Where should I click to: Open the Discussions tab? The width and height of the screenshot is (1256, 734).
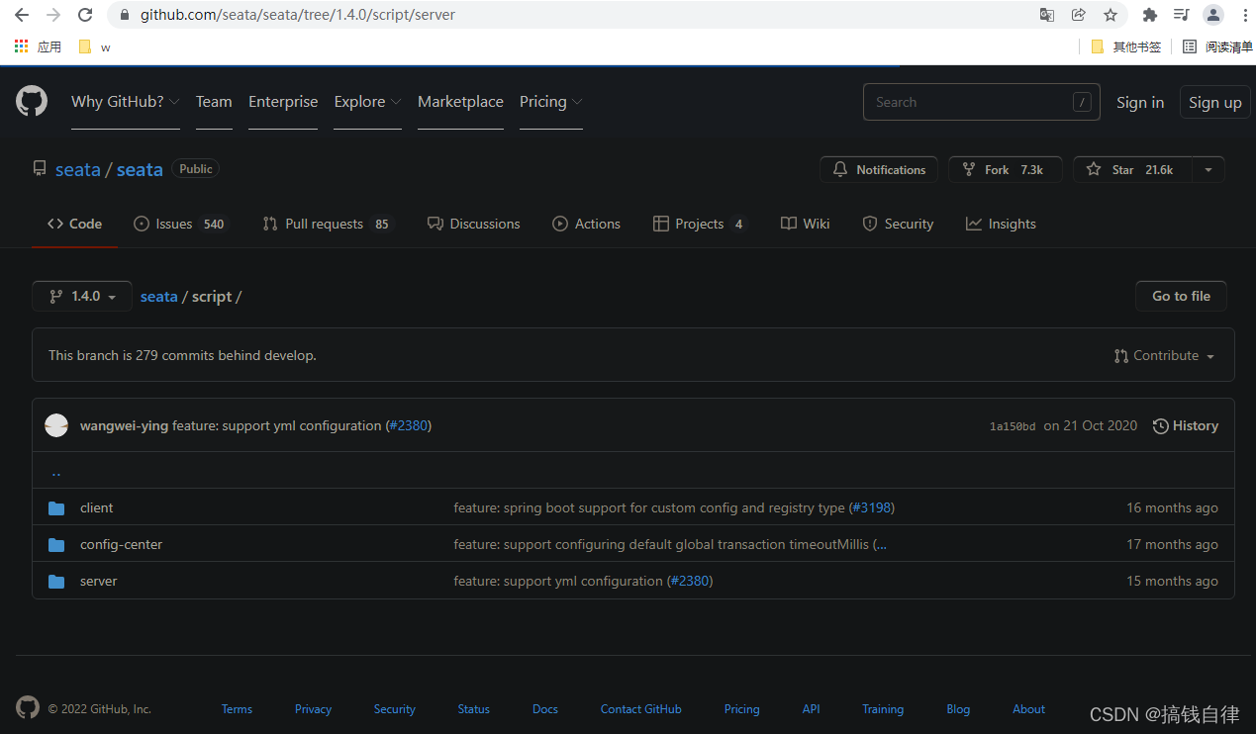tap(473, 224)
